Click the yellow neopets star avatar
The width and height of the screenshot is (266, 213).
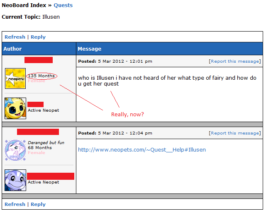tap(15, 78)
